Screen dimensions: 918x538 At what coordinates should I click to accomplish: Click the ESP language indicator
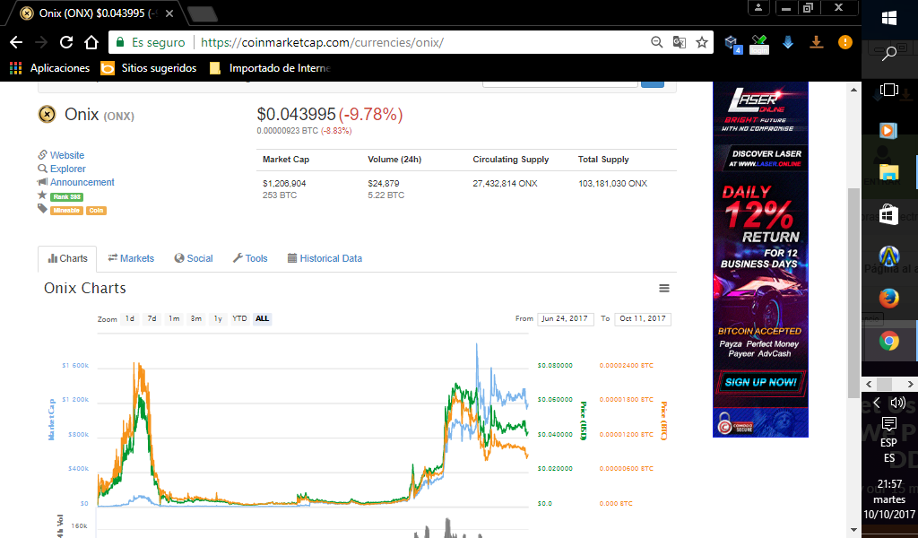pyautogui.click(x=889, y=450)
